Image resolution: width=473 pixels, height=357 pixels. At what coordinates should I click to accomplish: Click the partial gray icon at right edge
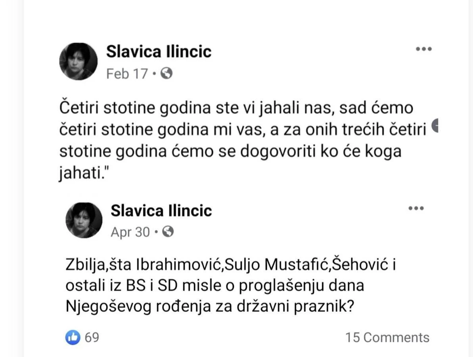point(435,126)
